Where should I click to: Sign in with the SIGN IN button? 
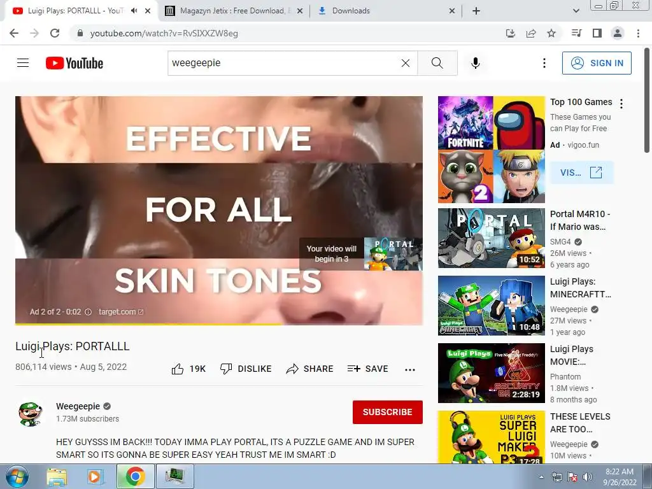(x=597, y=63)
